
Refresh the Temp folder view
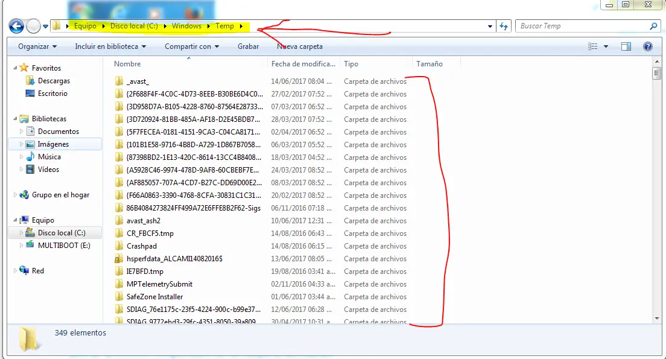click(x=504, y=27)
